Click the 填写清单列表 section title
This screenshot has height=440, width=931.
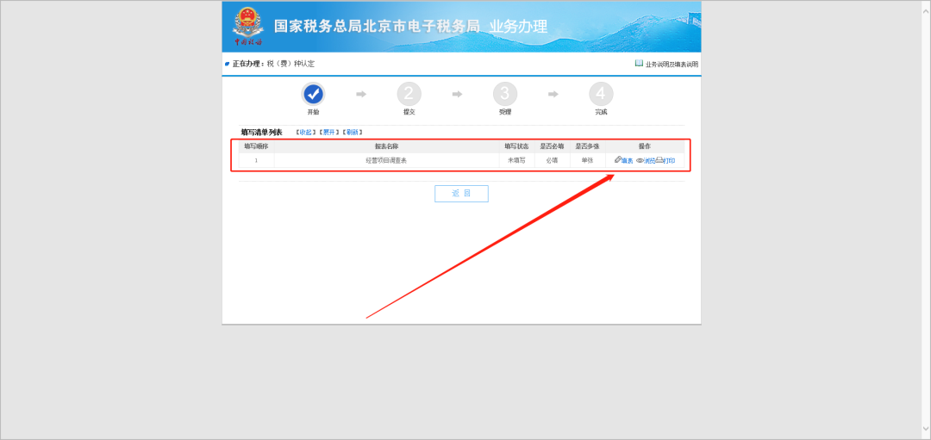point(261,133)
